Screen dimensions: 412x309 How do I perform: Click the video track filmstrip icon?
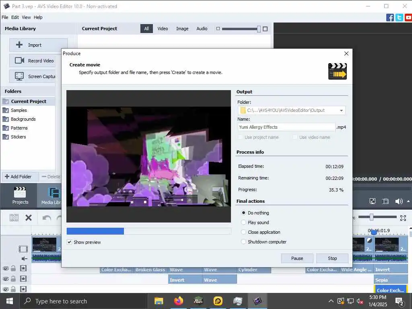[23, 249]
